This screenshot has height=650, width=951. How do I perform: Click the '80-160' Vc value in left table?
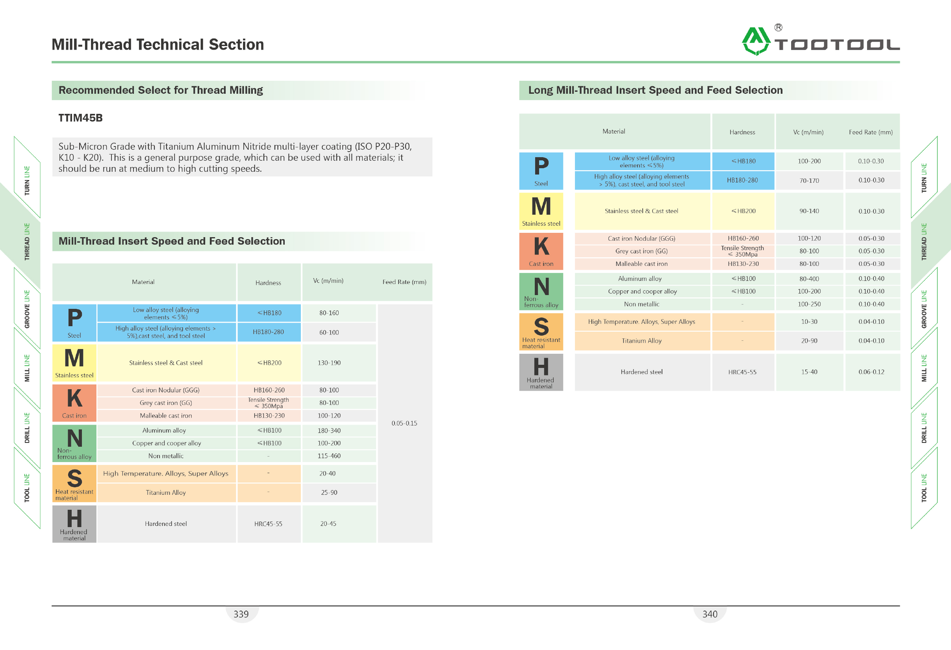pos(329,313)
